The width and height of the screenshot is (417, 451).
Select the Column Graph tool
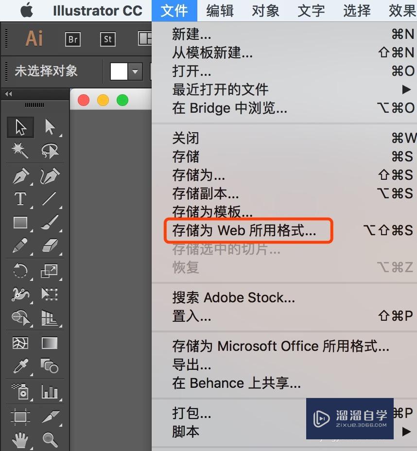tap(51, 391)
